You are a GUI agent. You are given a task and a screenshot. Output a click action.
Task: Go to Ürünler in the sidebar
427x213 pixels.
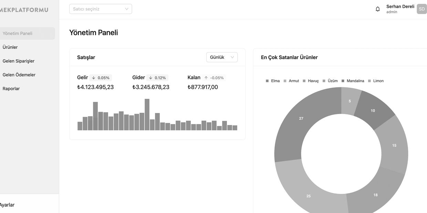pyautogui.click(x=10, y=47)
